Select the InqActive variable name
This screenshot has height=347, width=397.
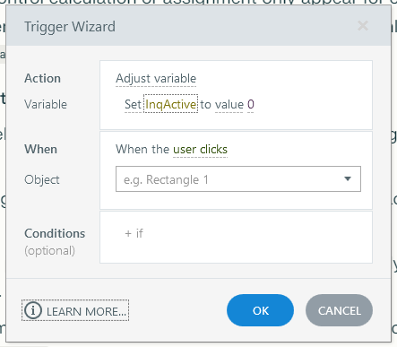[171, 104]
